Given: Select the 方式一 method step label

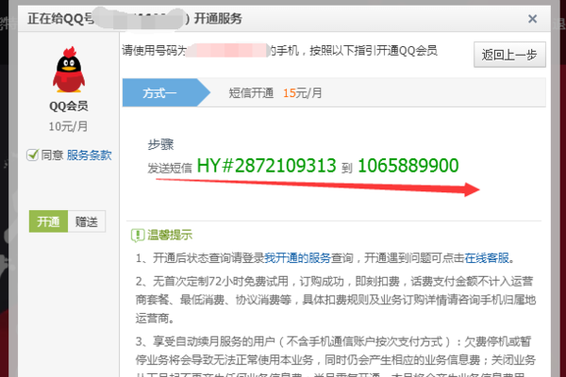Looking at the screenshot, I should pos(160,93).
